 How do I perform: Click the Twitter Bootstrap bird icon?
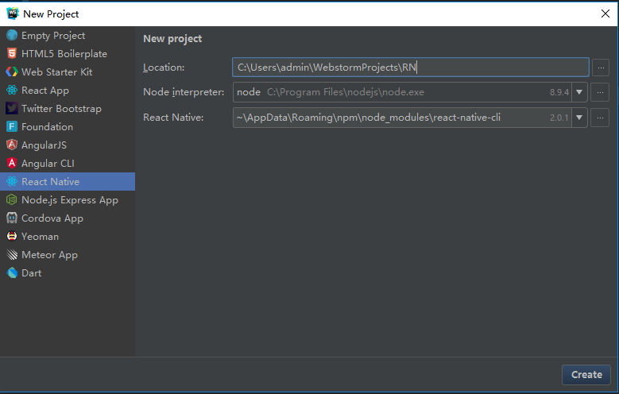tap(12, 108)
